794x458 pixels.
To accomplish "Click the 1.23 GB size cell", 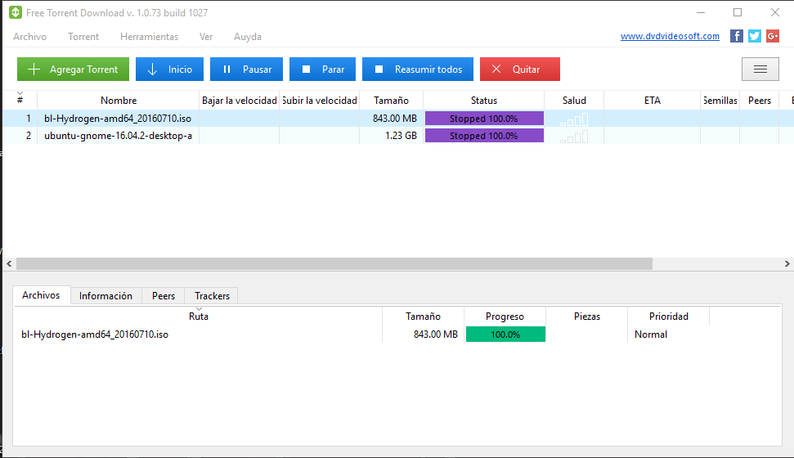I will click(401, 136).
